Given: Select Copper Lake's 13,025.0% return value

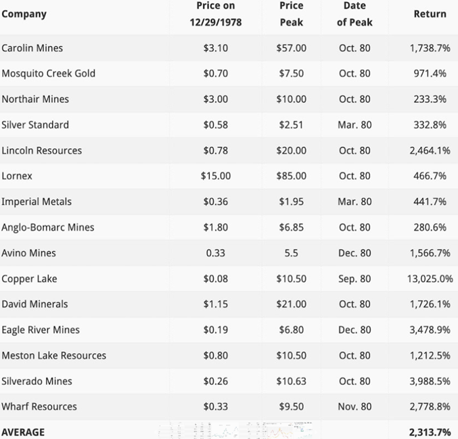Looking at the screenshot, I should 431,279.
